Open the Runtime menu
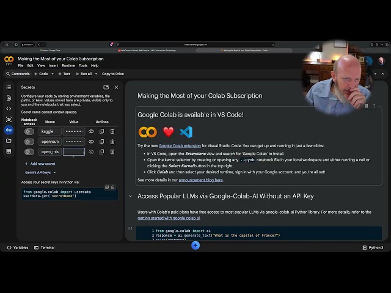Viewport: 391px width, 293px height. pos(68,65)
